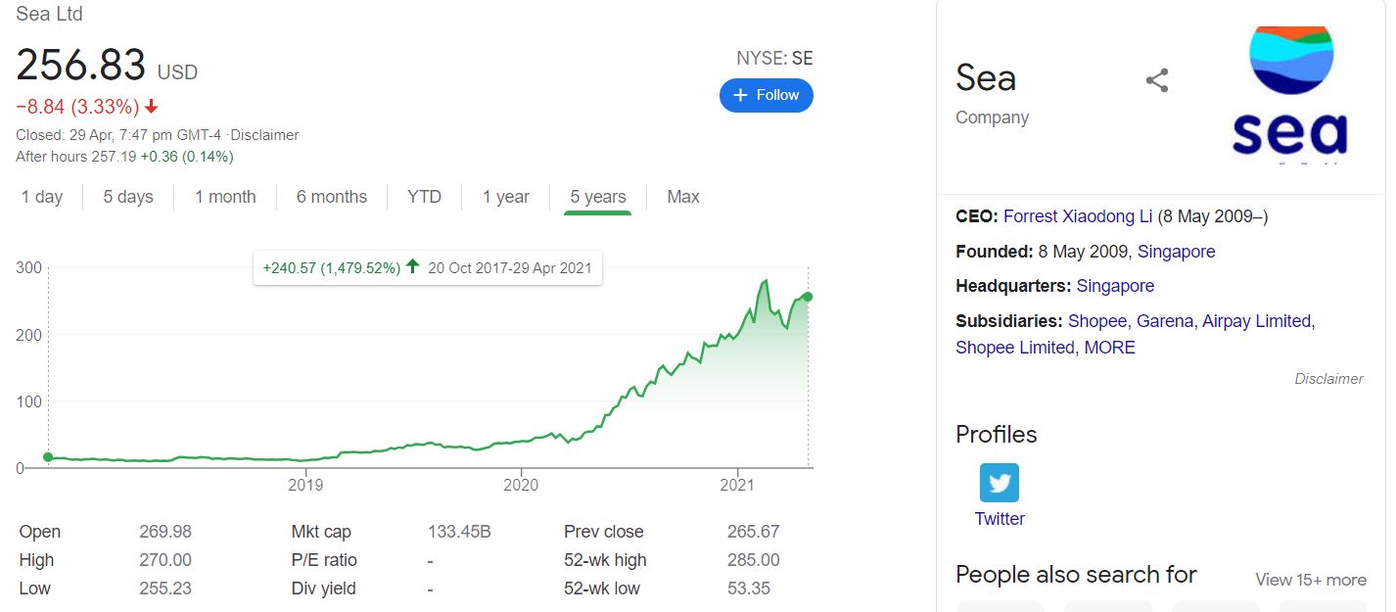1396x612 pixels.
Task: Show the 1 month price chart
Action: click(x=225, y=197)
